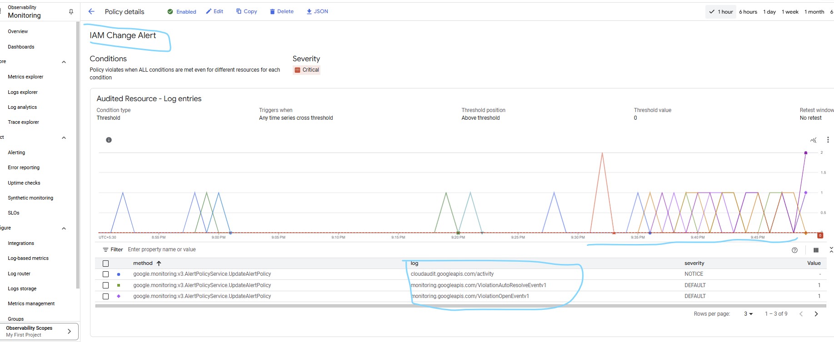Click the sidebar vertical scrollbar

pos(78,154)
